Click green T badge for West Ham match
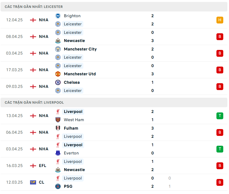The width and height of the screenshot is (229, 194). pyautogui.click(x=220, y=116)
